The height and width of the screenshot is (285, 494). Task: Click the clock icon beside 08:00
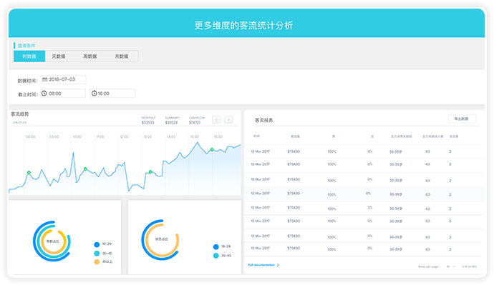44,94
